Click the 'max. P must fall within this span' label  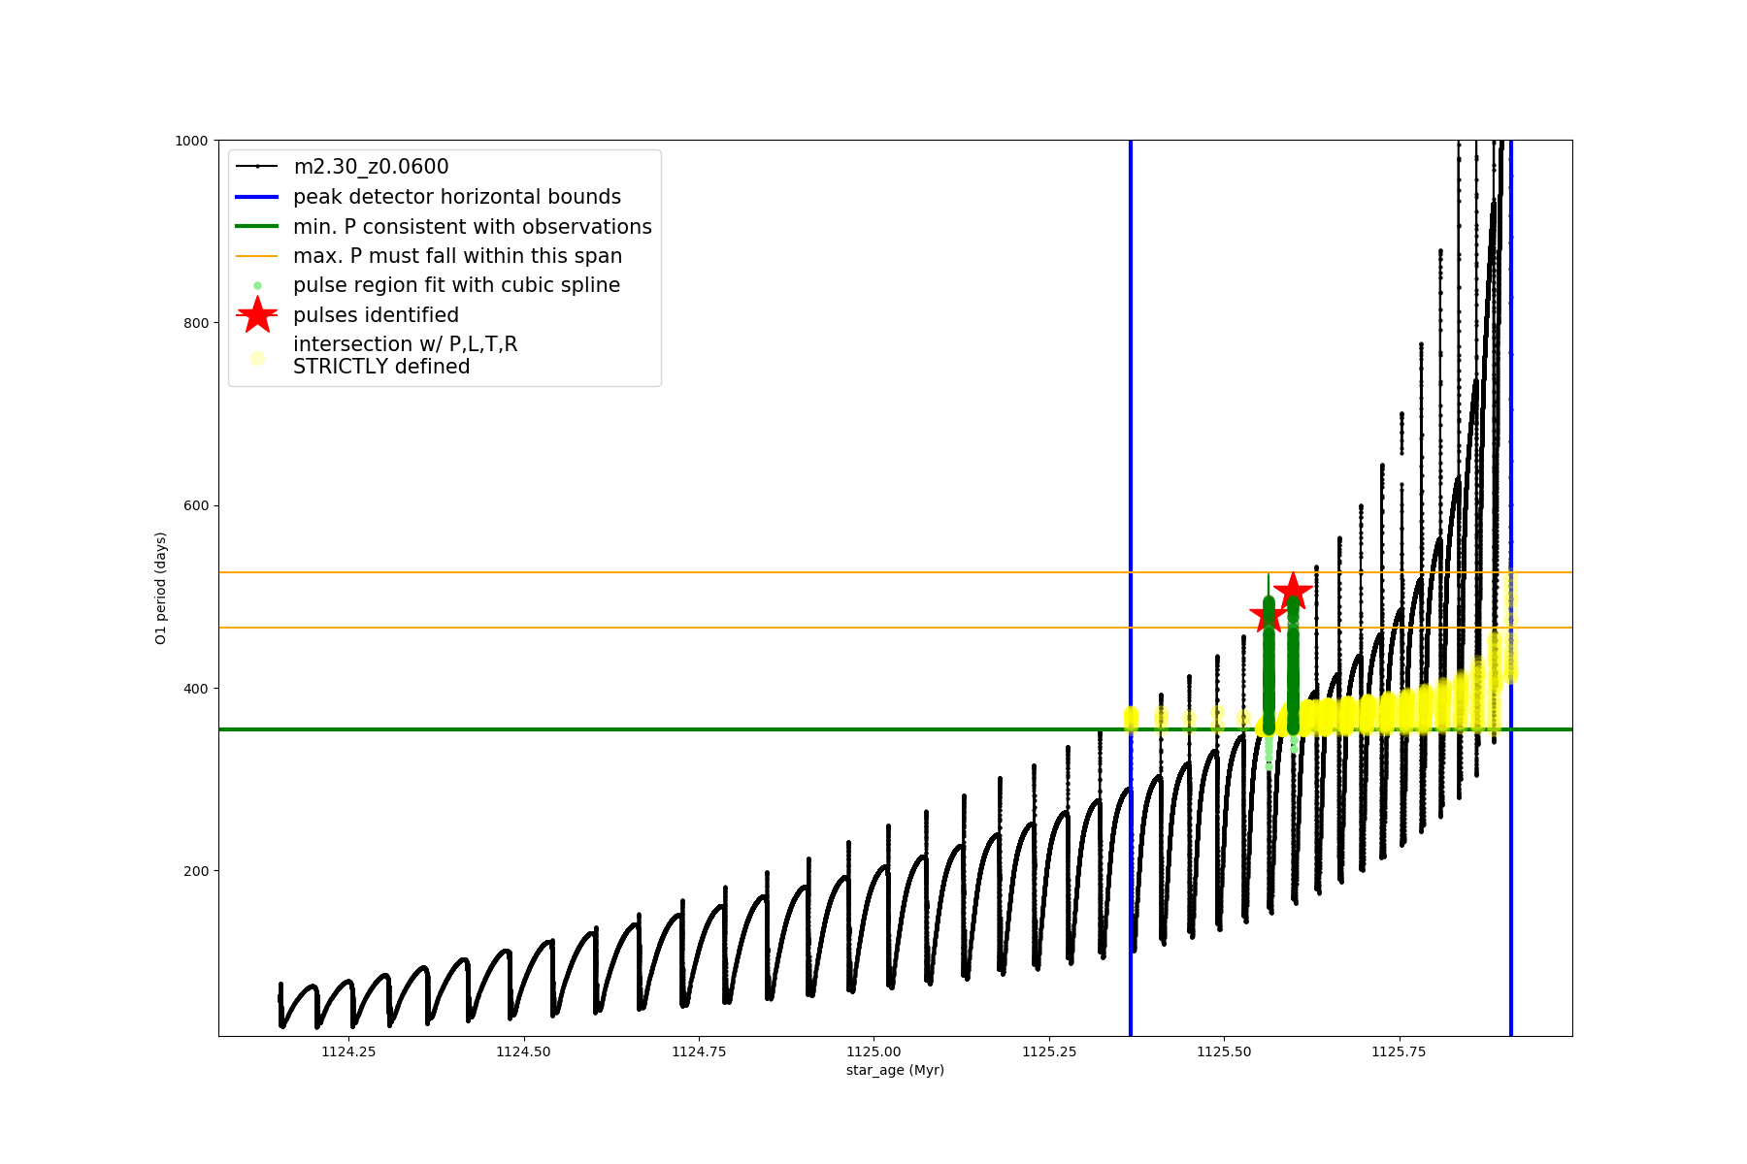(x=457, y=256)
